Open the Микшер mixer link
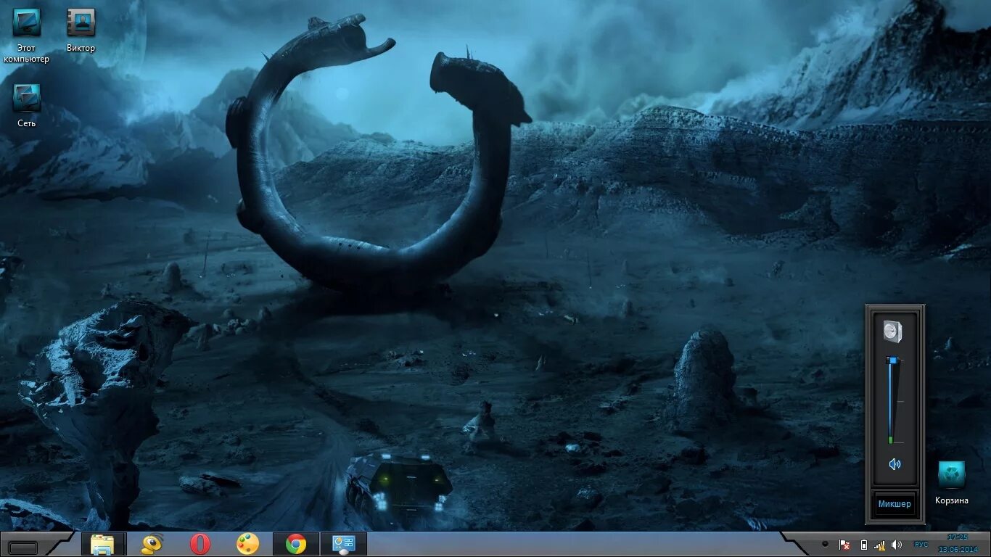 click(895, 504)
